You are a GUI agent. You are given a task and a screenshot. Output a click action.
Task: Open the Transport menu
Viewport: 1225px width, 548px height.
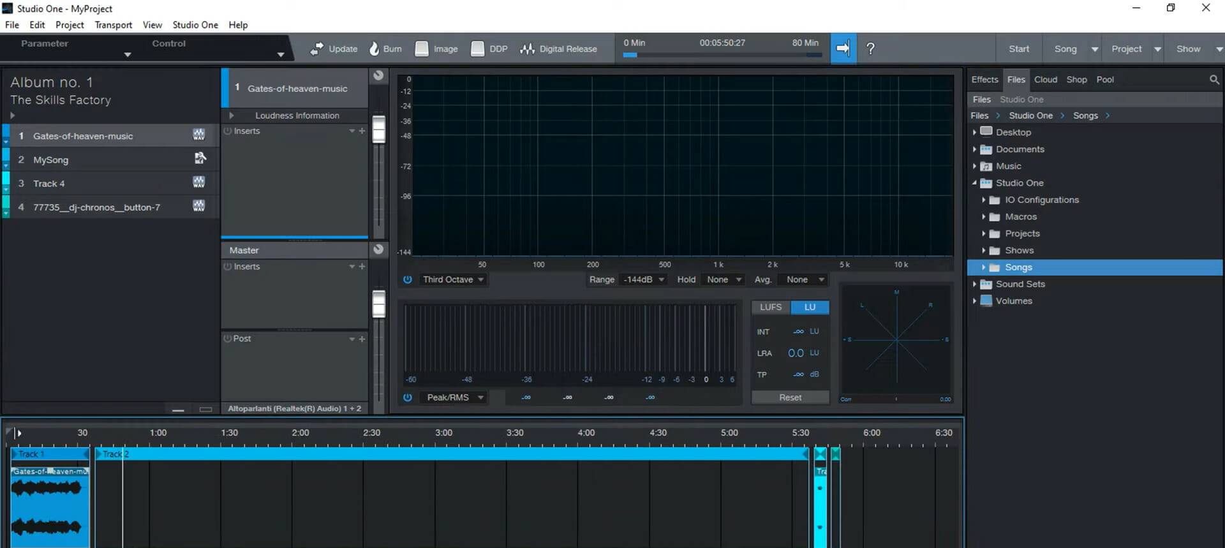(x=113, y=25)
